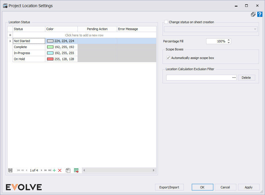The height and width of the screenshot is (195, 265).
Task: Export grid with green table icon
Action: click(x=76, y=170)
